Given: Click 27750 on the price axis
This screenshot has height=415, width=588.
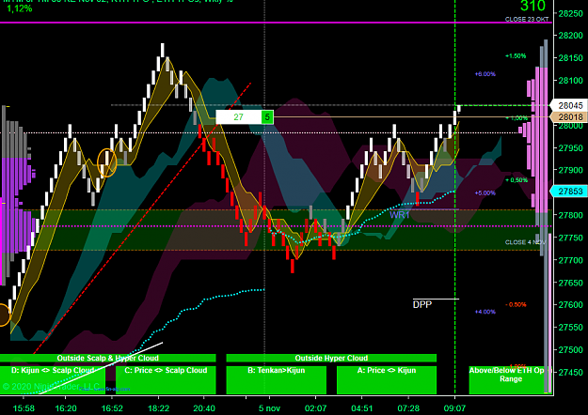Looking at the screenshot, I should click(571, 238).
